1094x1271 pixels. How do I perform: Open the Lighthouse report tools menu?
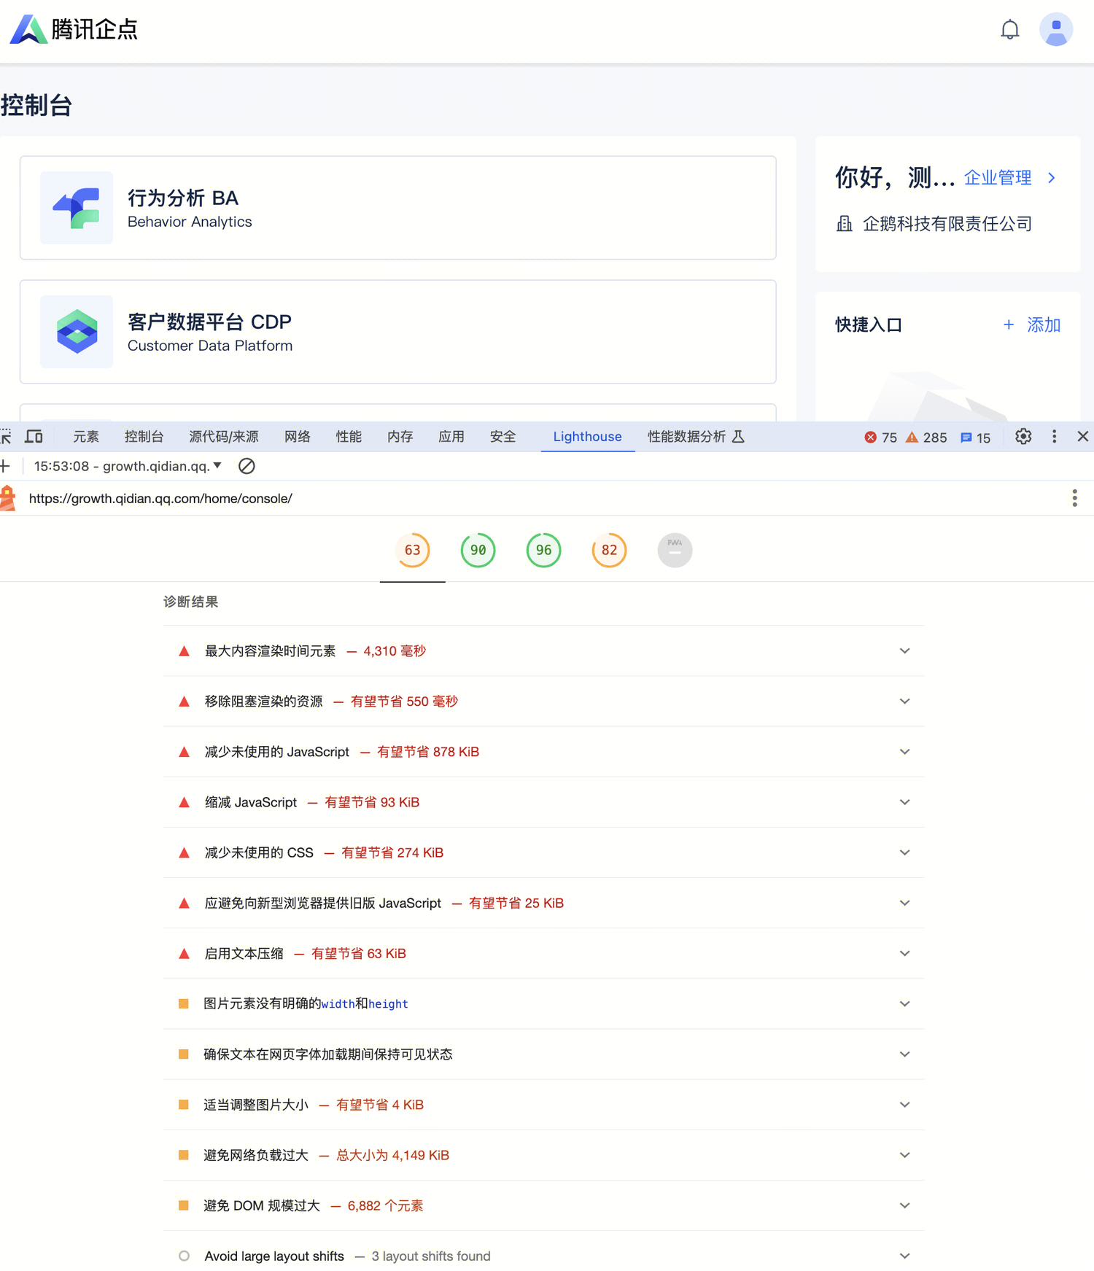click(x=1074, y=498)
